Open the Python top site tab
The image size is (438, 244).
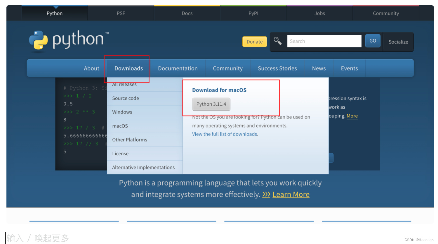pos(55,13)
